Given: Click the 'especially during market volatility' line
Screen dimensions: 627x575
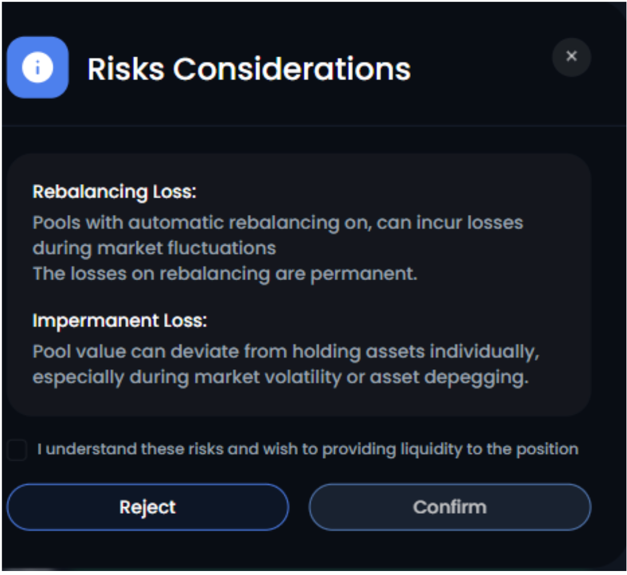Looking at the screenshot, I should pyautogui.click(x=280, y=378).
